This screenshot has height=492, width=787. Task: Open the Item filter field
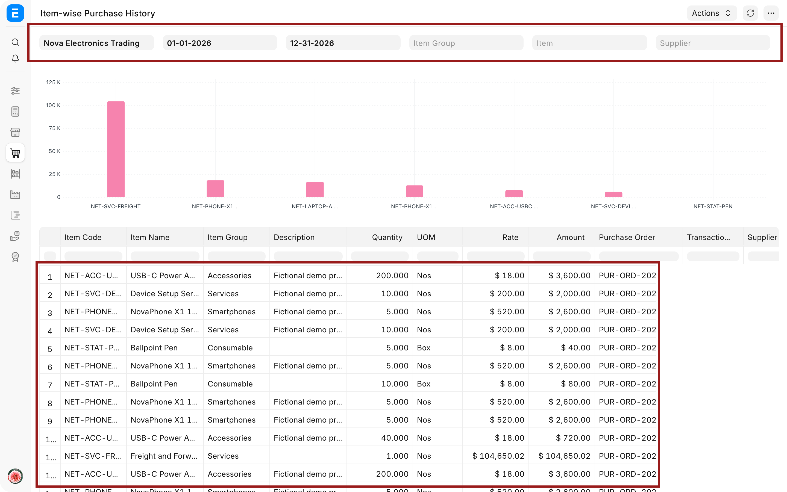(x=589, y=43)
